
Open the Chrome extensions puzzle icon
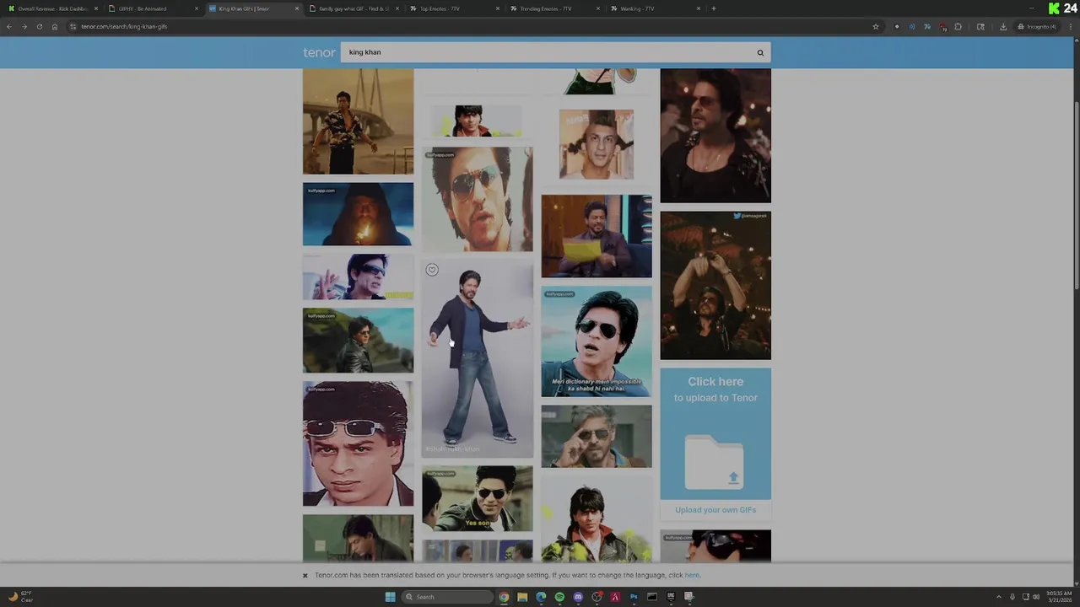pyautogui.click(x=958, y=27)
